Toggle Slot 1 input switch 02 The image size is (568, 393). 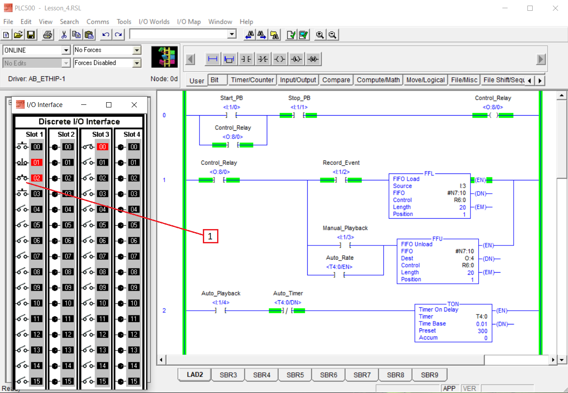tap(22, 178)
